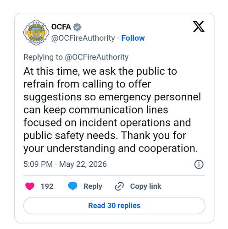Image resolution: width=228 pixels, height=229 pixels.
Task: Click the blue speech bubble reply icon
Action: point(72,186)
